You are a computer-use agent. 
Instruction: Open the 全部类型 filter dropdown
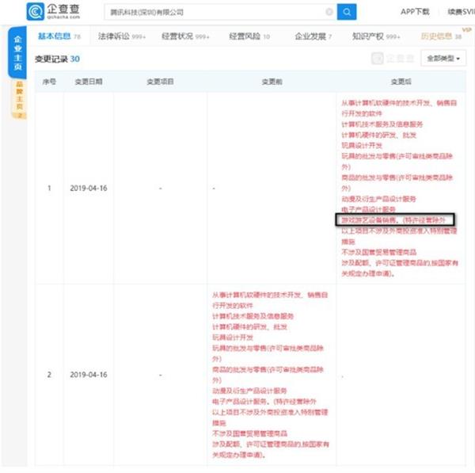click(443, 58)
